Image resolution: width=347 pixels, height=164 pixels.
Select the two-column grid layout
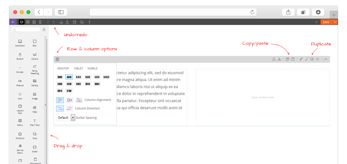click(69, 77)
